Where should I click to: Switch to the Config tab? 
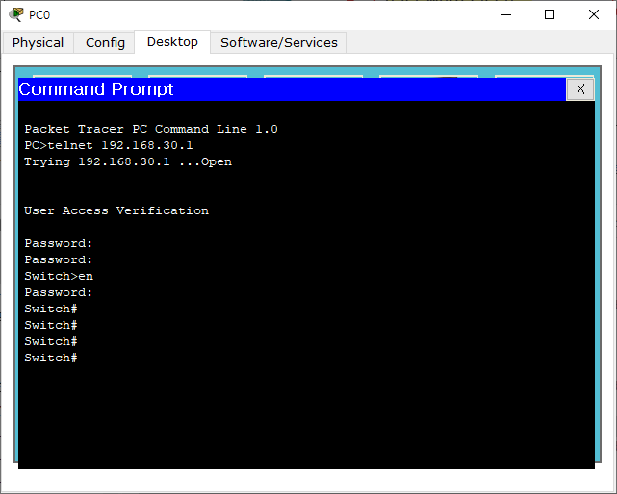(105, 42)
